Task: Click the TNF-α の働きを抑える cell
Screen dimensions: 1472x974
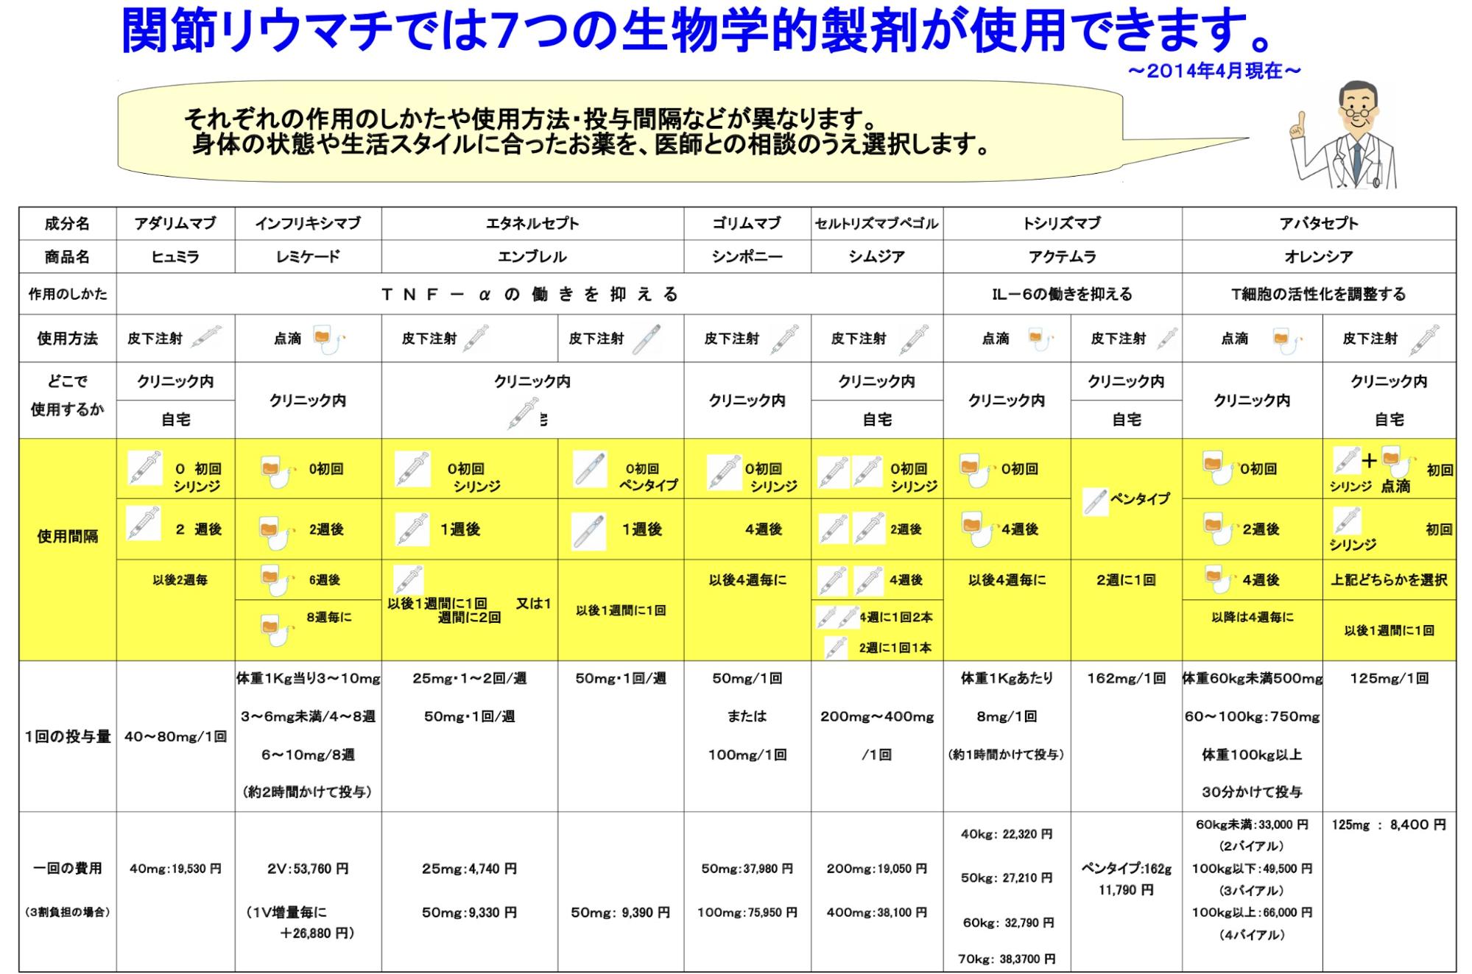Action: point(529,294)
